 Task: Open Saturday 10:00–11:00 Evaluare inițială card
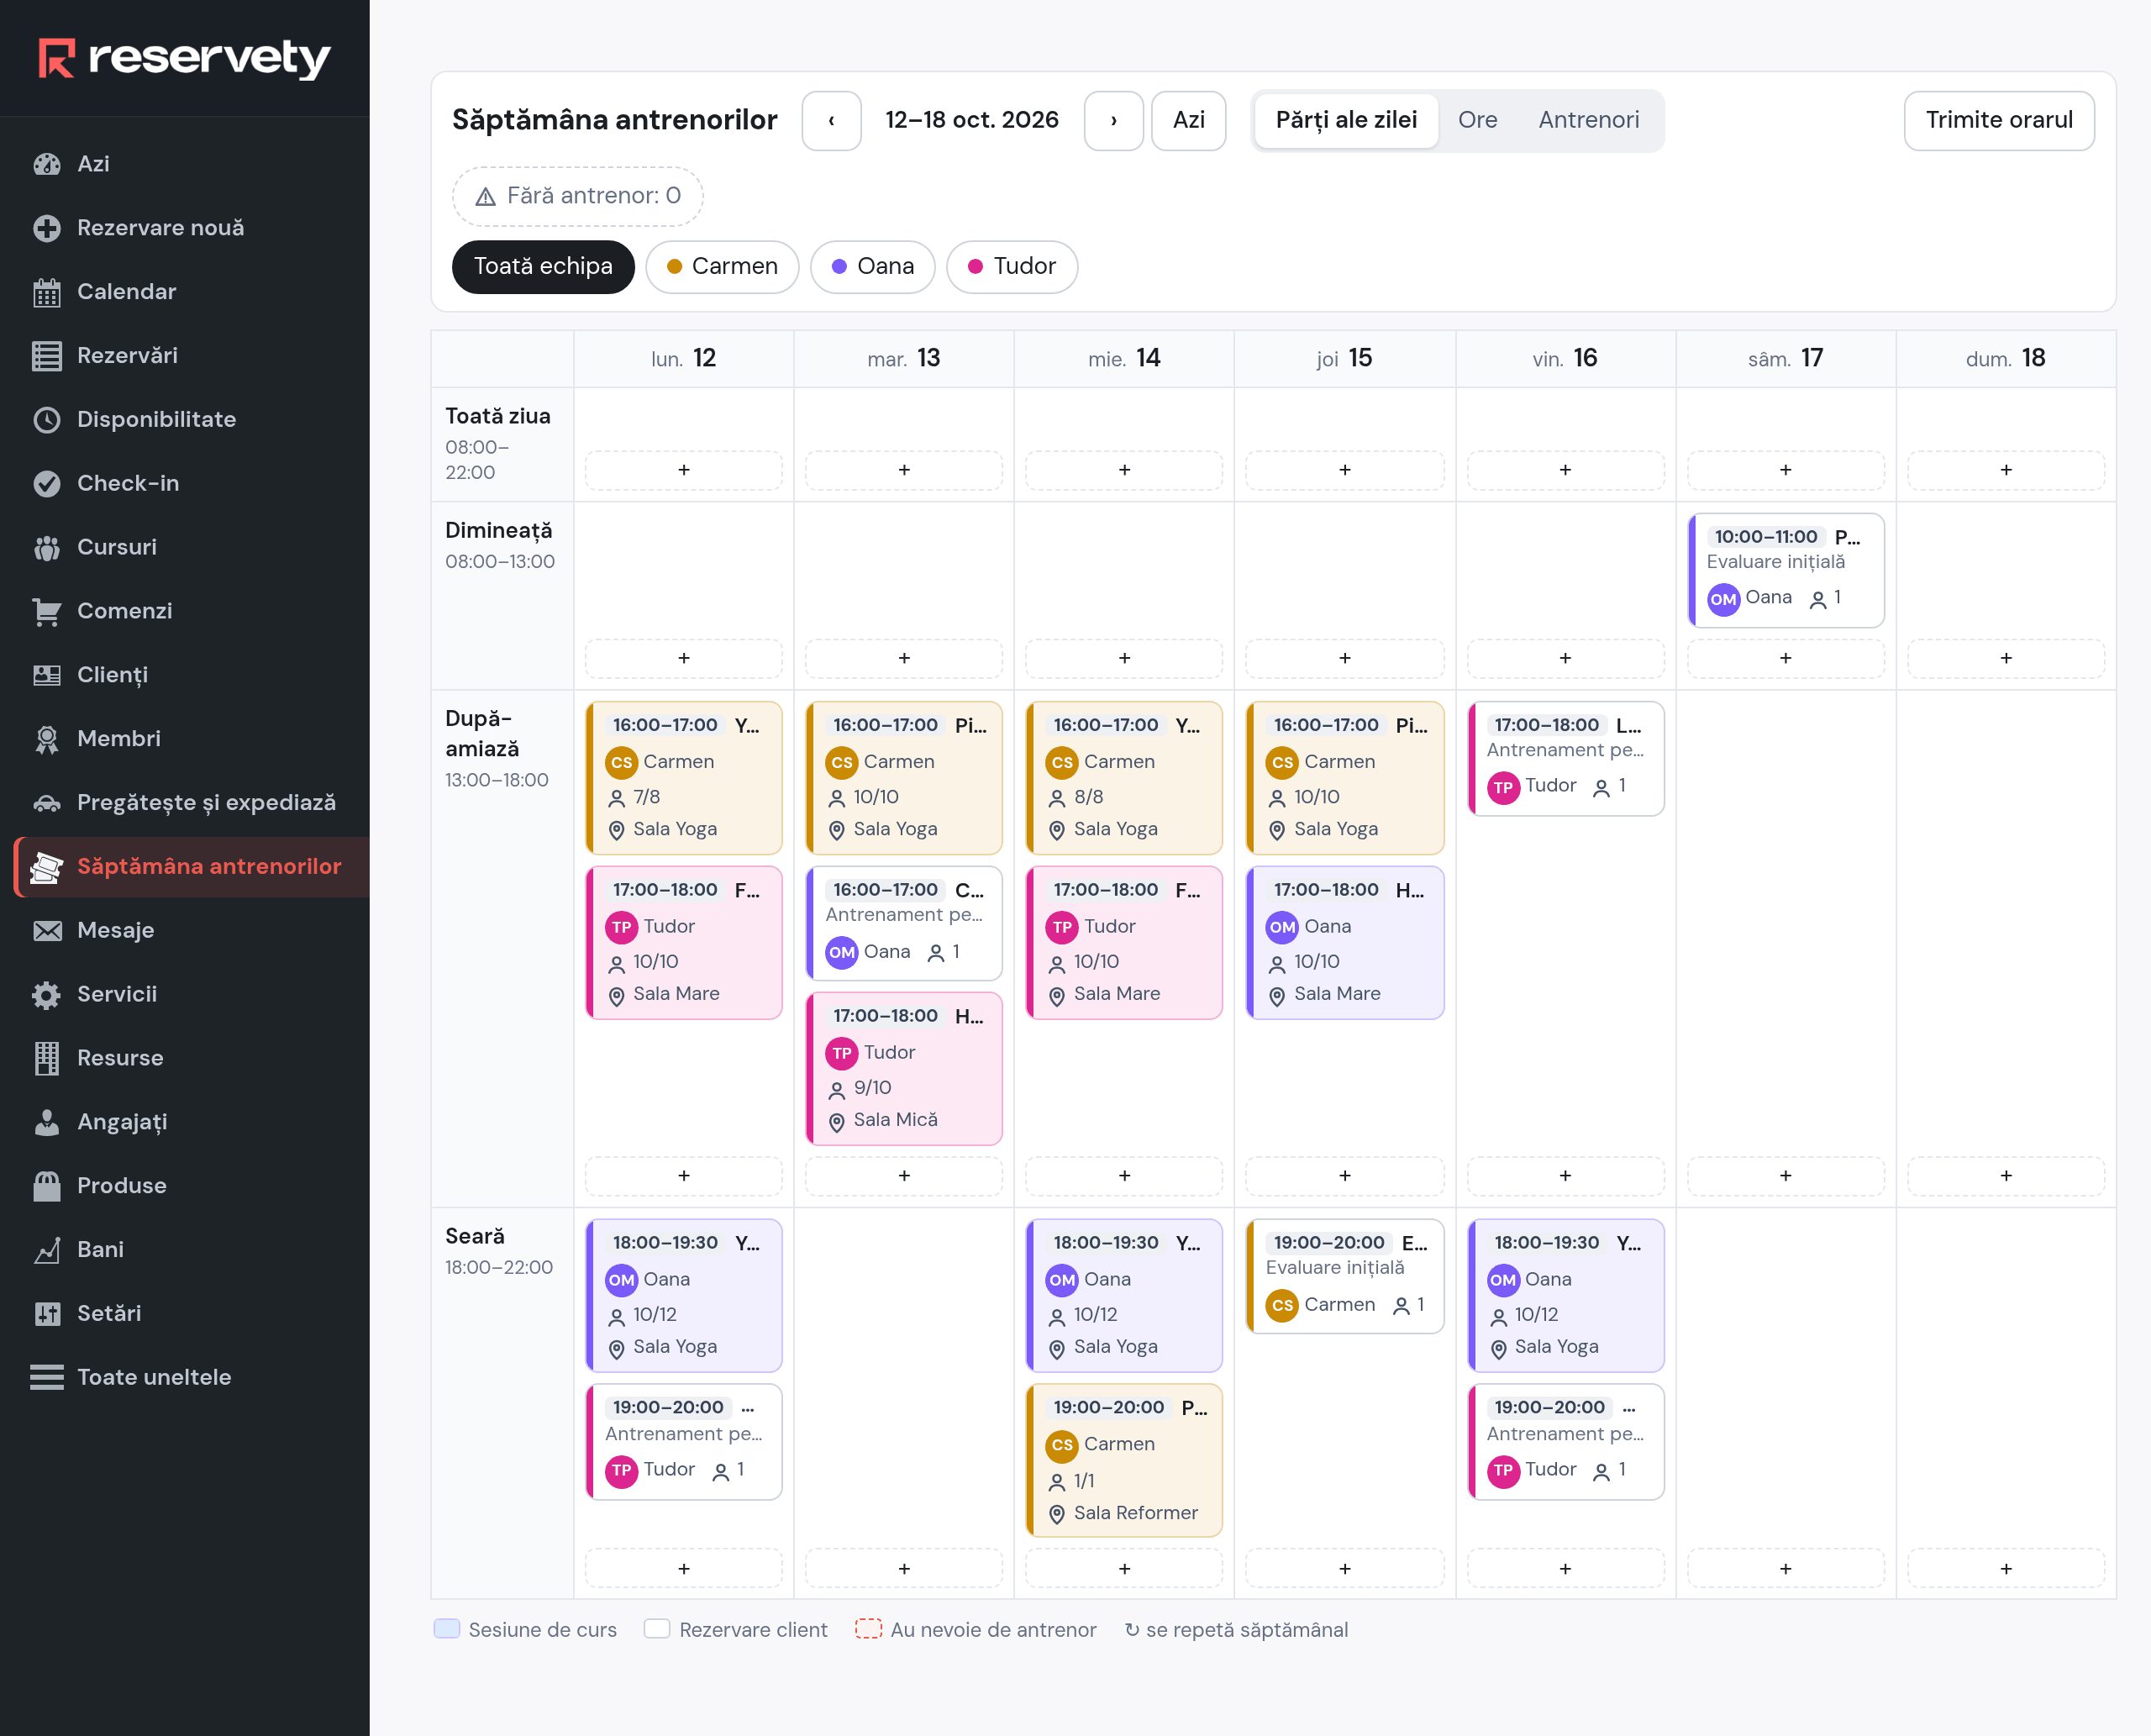[1786, 571]
